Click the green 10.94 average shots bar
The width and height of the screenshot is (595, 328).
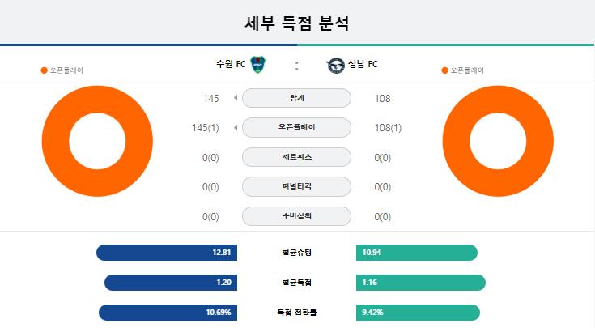pyautogui.click(x=417, y=253)
